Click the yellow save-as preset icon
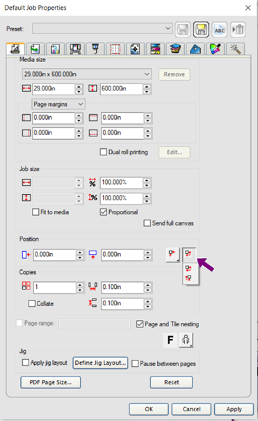 (201, 29)
